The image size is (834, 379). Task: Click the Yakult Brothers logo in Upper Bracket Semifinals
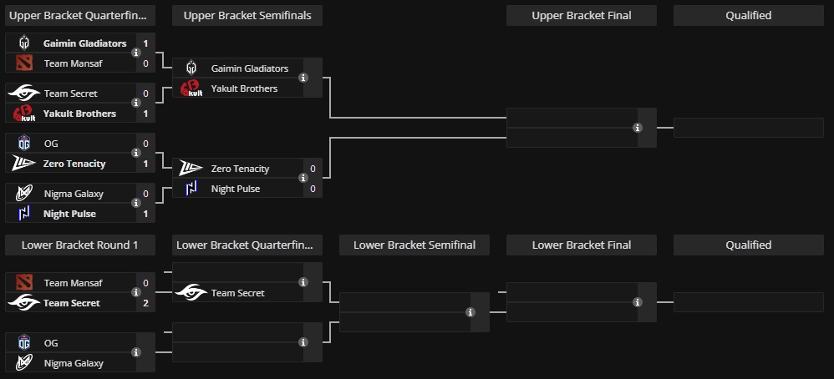[191, 88]
